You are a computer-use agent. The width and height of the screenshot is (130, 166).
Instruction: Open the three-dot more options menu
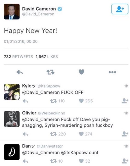pos(112,72)
